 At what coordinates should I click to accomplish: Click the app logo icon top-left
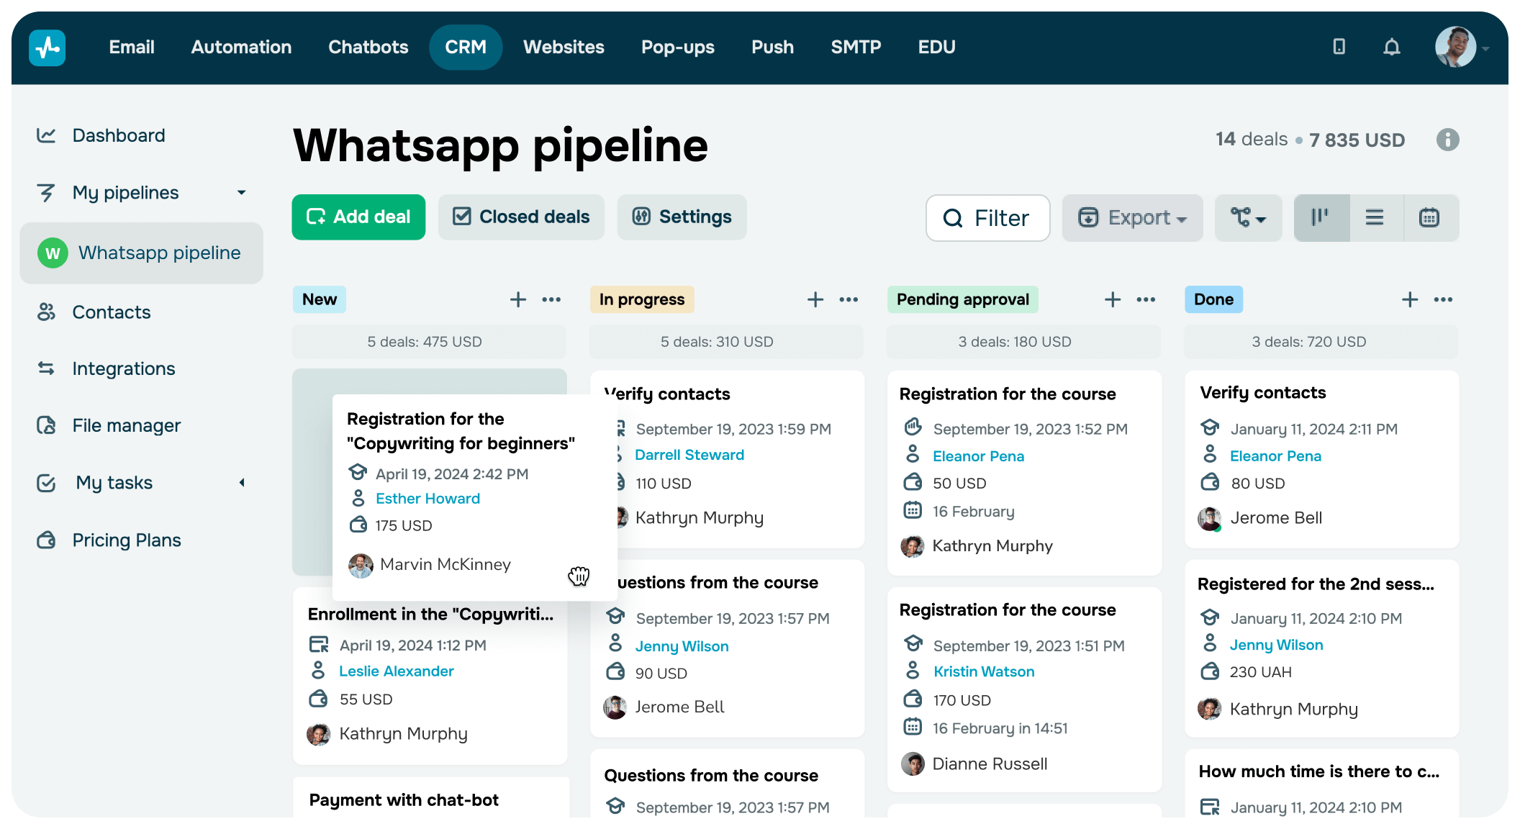47,47
